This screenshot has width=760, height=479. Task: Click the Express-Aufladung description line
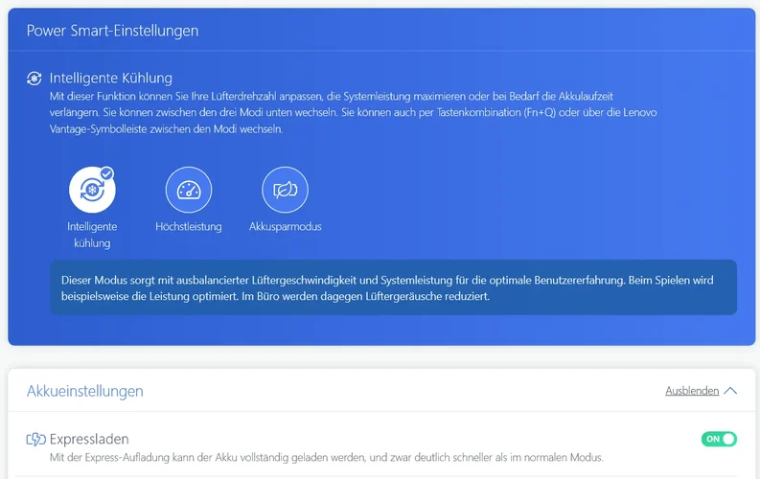tap(326, 458)
